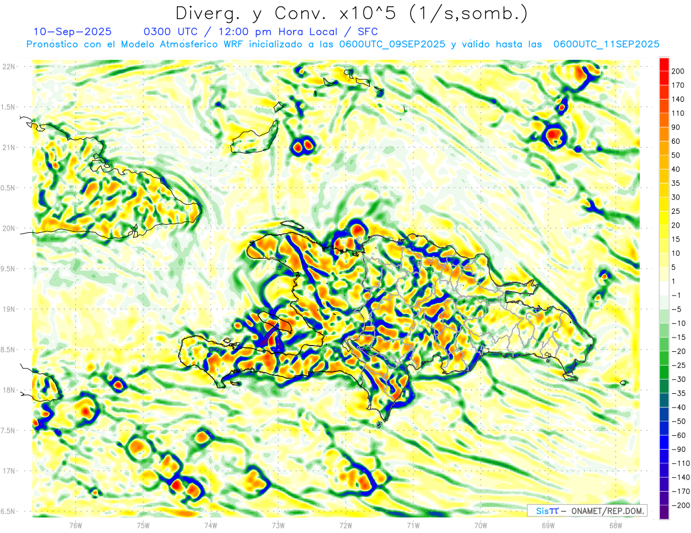The width and height of the screenshot is (691, 533).
Task: Click the "73W" longitude label
Action: [x=278, y=525]
